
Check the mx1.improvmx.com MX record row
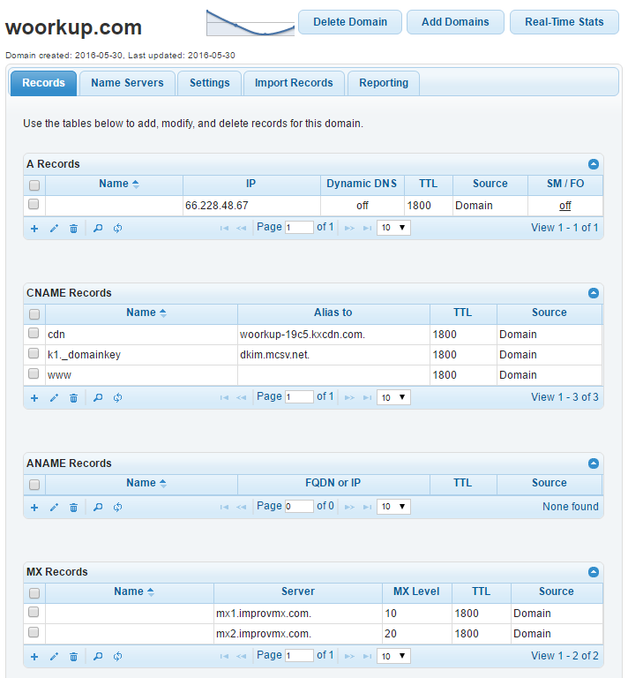point(34,612)
